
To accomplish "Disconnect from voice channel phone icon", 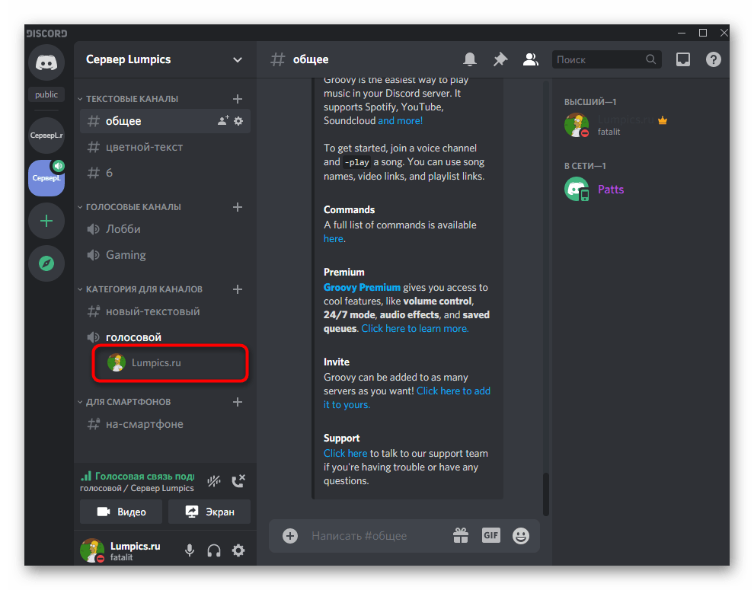I will (x=238, y=480).
